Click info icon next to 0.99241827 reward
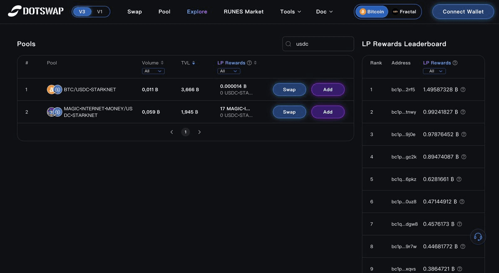 (463, 112)
